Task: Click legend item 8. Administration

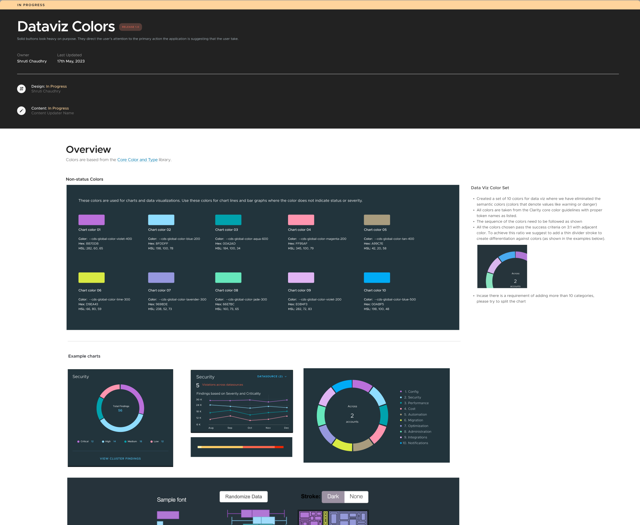Action: 416,432
